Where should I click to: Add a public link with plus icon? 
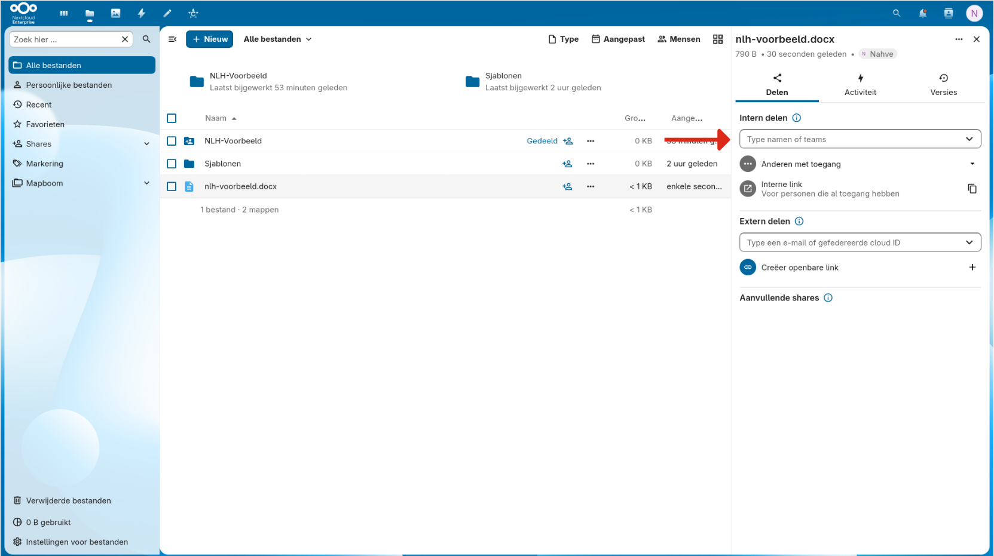point(972,268)
